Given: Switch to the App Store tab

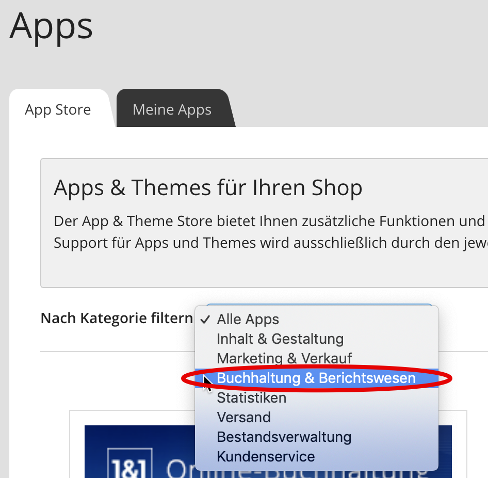Looking at the screenshot, I should (58, 109).
